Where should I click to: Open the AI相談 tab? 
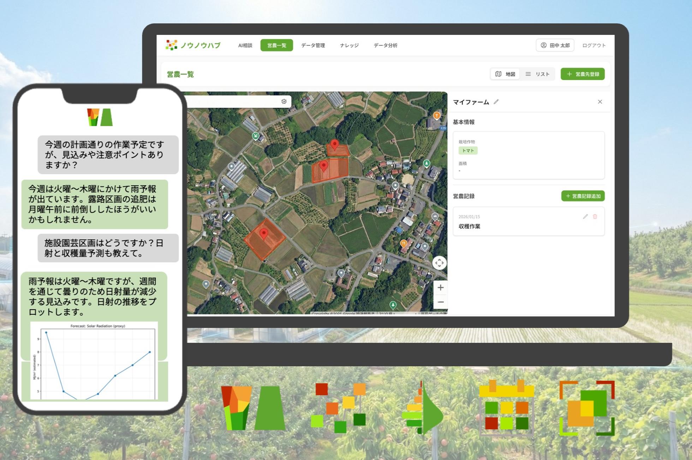tap(245, 45)
